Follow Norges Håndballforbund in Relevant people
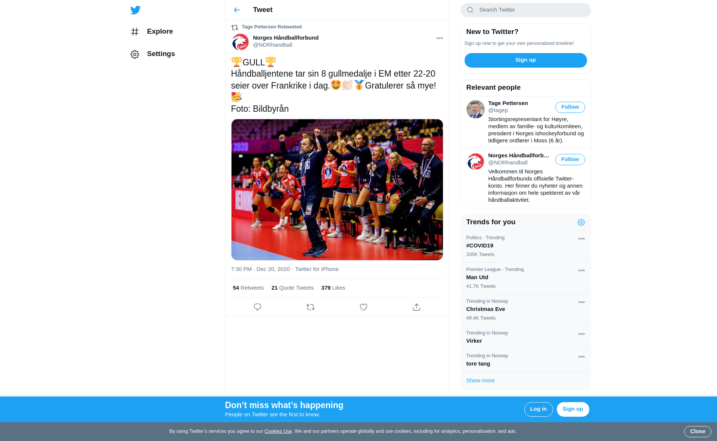Image resolution: width=717 pixels, height=441 pixels. [570, 160]
